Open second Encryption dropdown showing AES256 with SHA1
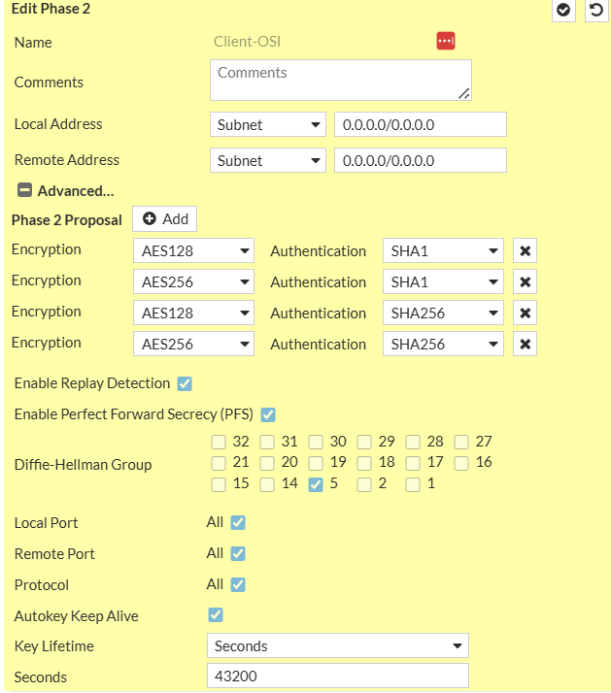Viewport: 611px width, 693px height. coord(193,282)
